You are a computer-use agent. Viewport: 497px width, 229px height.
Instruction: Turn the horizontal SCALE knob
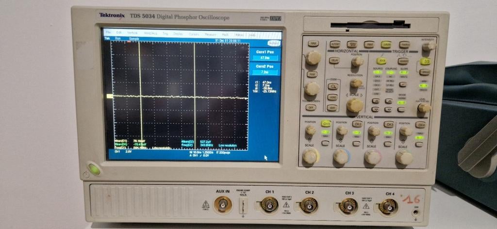[x=355, y=105]
